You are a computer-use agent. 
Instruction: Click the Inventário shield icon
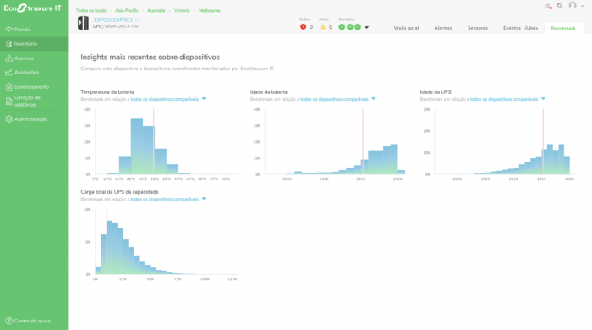9,44
